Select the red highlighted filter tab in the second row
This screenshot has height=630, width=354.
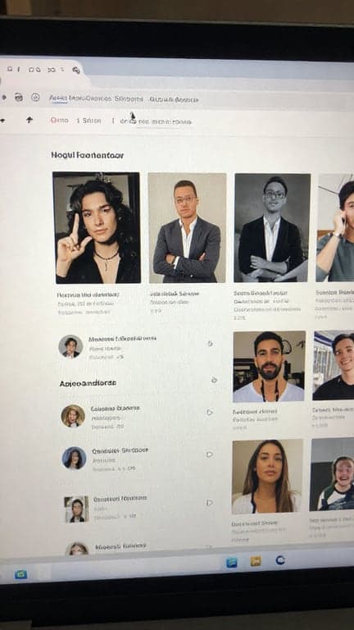(59, 120)
